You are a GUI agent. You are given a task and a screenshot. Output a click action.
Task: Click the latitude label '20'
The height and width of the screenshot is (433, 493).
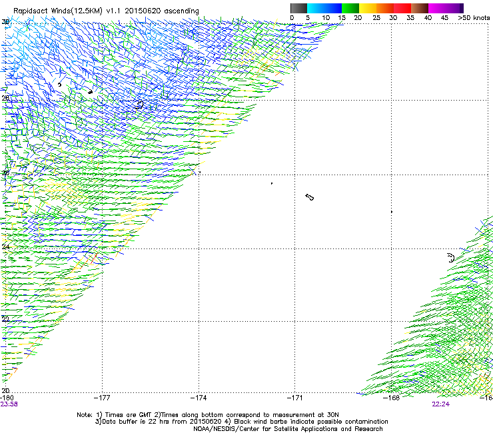click(5, 390)
